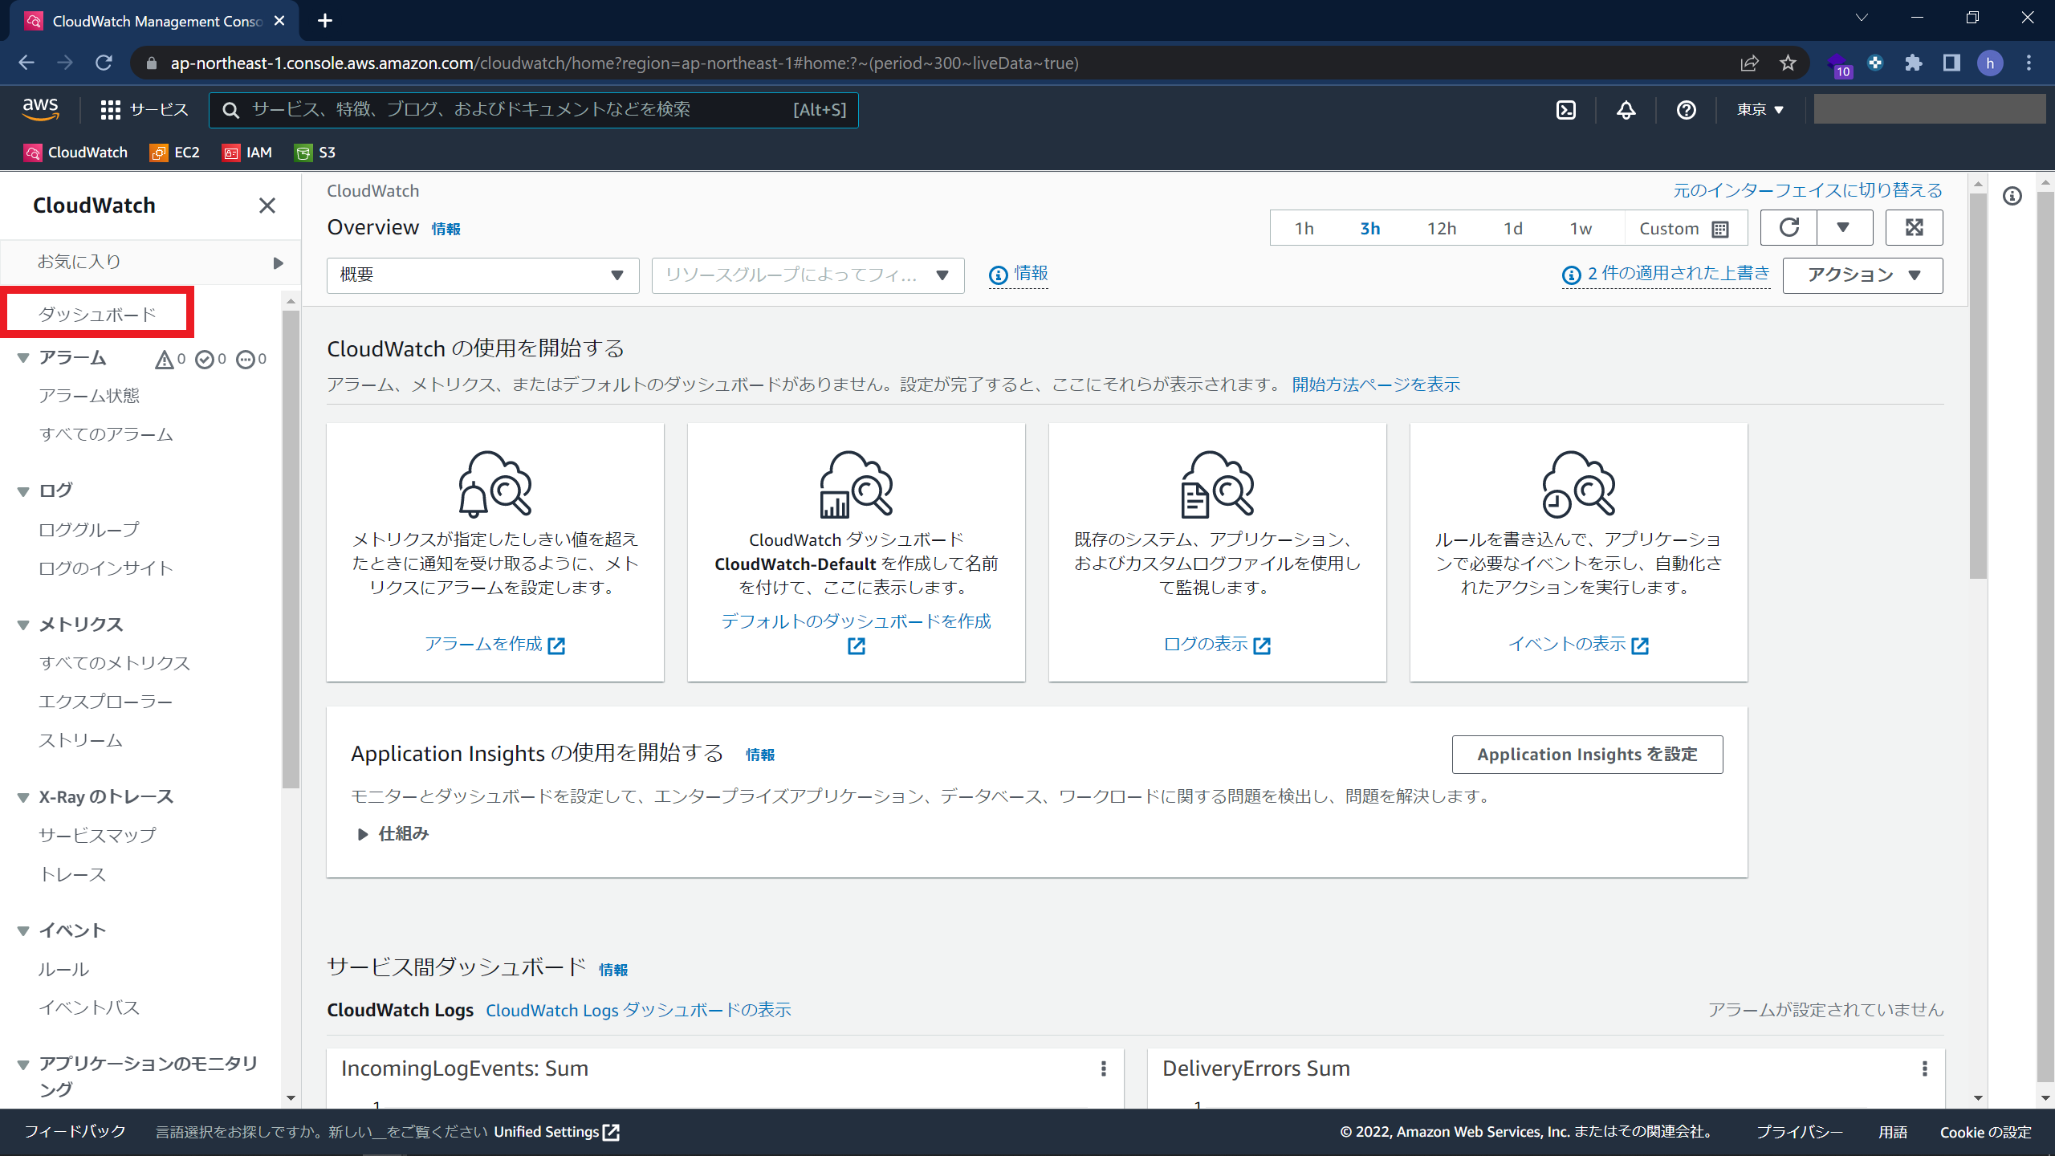Collapse the メトリクス sidebar section

coord(22,625)
